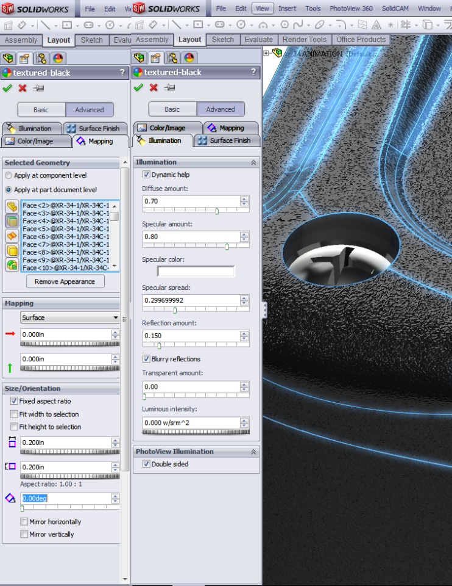This screenshot has width=452, height=586.
Task: Switch to Office Products tab
Action: (361, 40)
